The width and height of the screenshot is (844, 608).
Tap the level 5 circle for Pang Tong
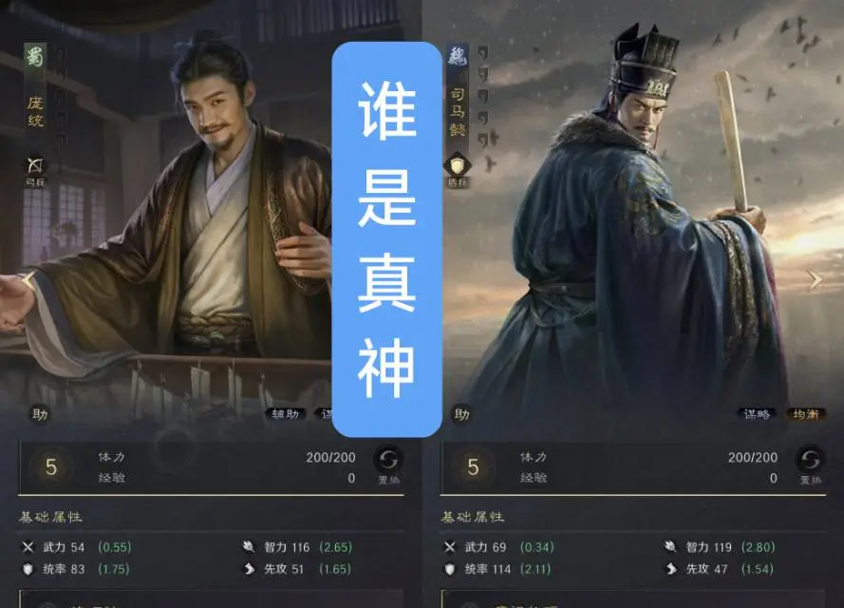coord(51,467)
